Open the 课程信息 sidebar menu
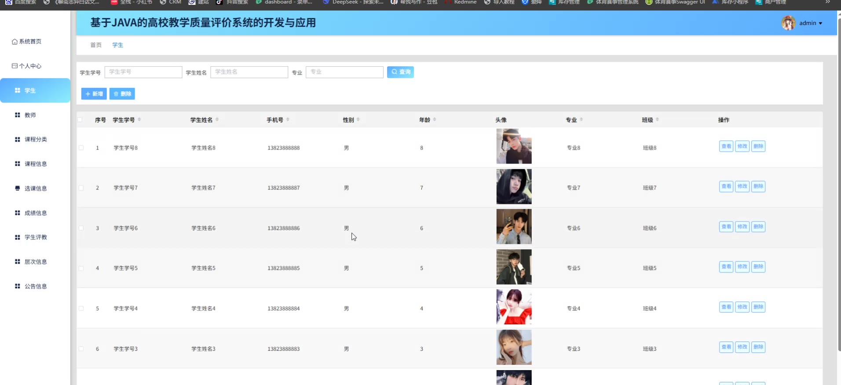Viewport: 841px width, 385px height. click(x=35, y=164)
